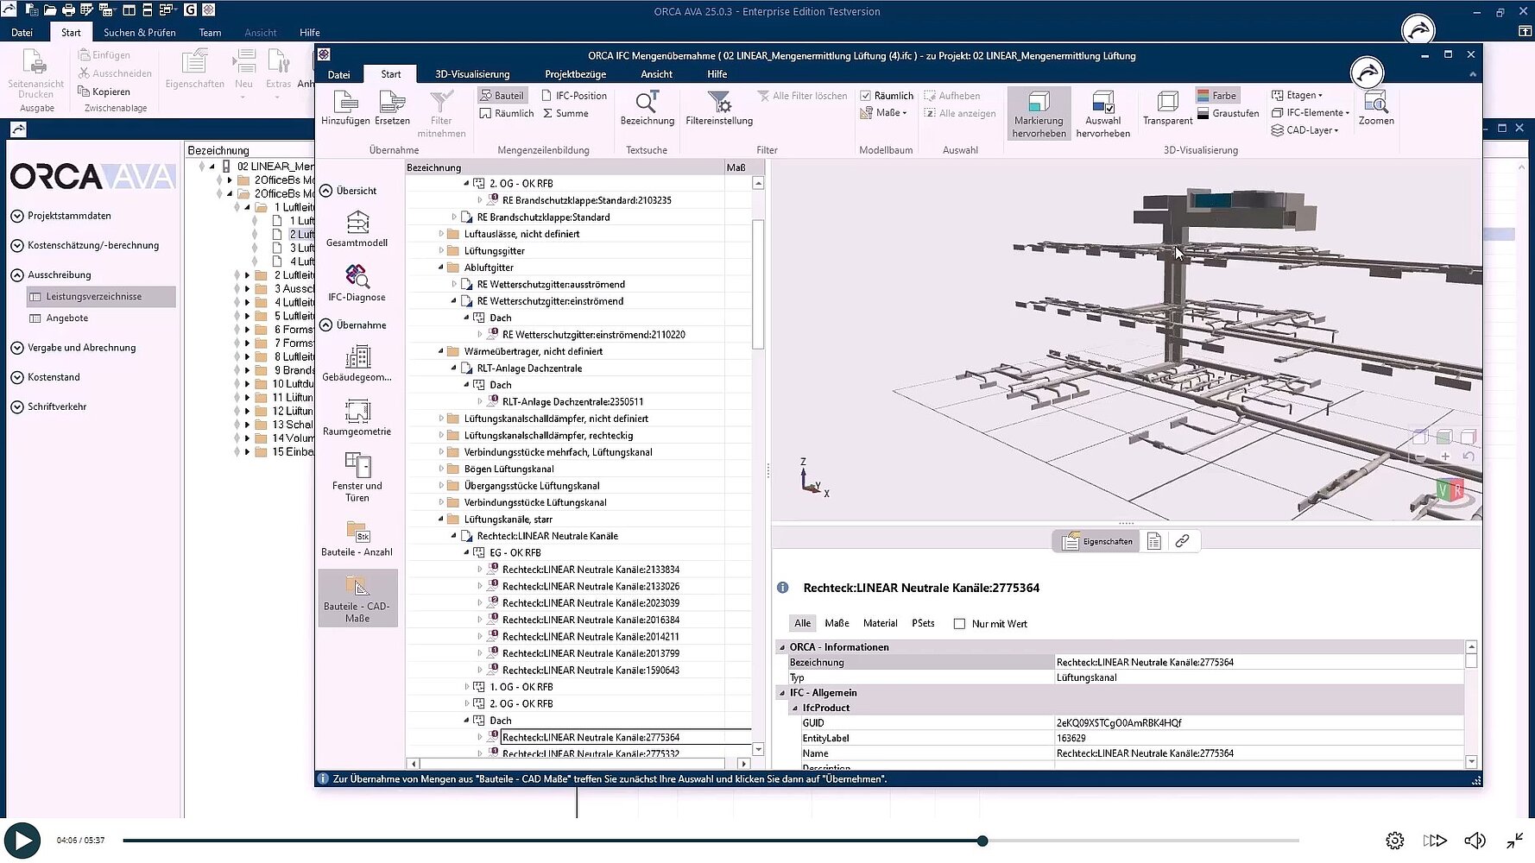Screen dimensions: 1535x863
Task: Toggle Räumlich in Mengenzeilenbildung
Action: [x=507, y=113]
